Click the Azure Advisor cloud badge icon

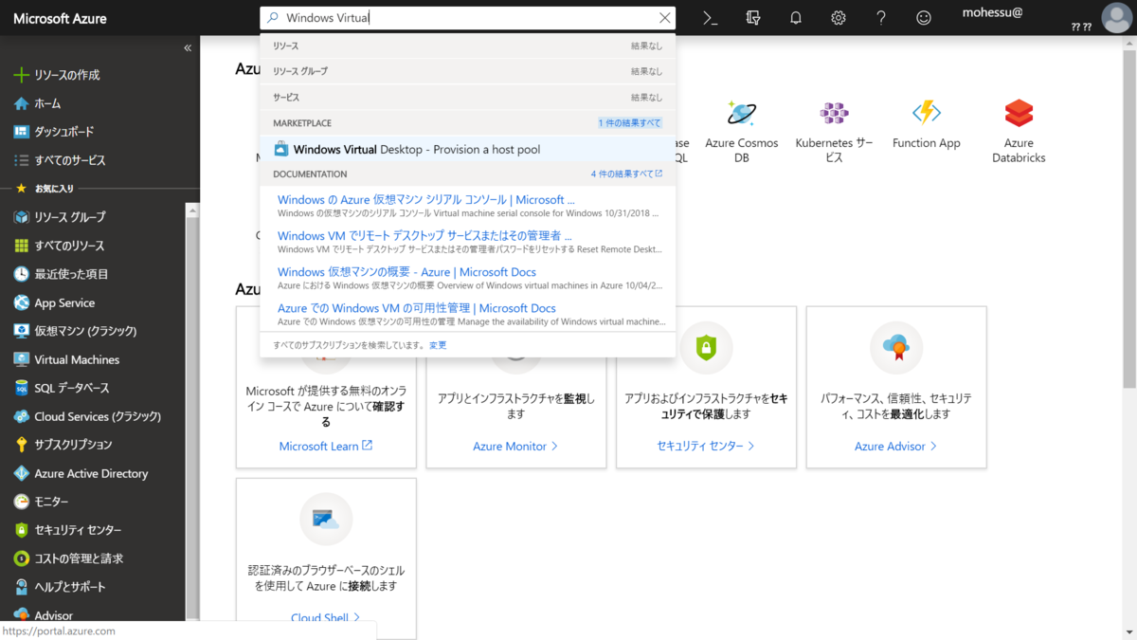[x=896, y=348]
